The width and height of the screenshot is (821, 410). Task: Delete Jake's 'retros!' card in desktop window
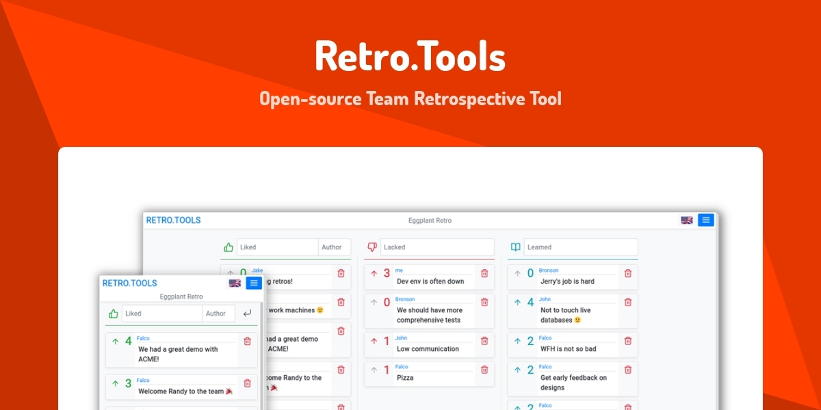point(341,273)
